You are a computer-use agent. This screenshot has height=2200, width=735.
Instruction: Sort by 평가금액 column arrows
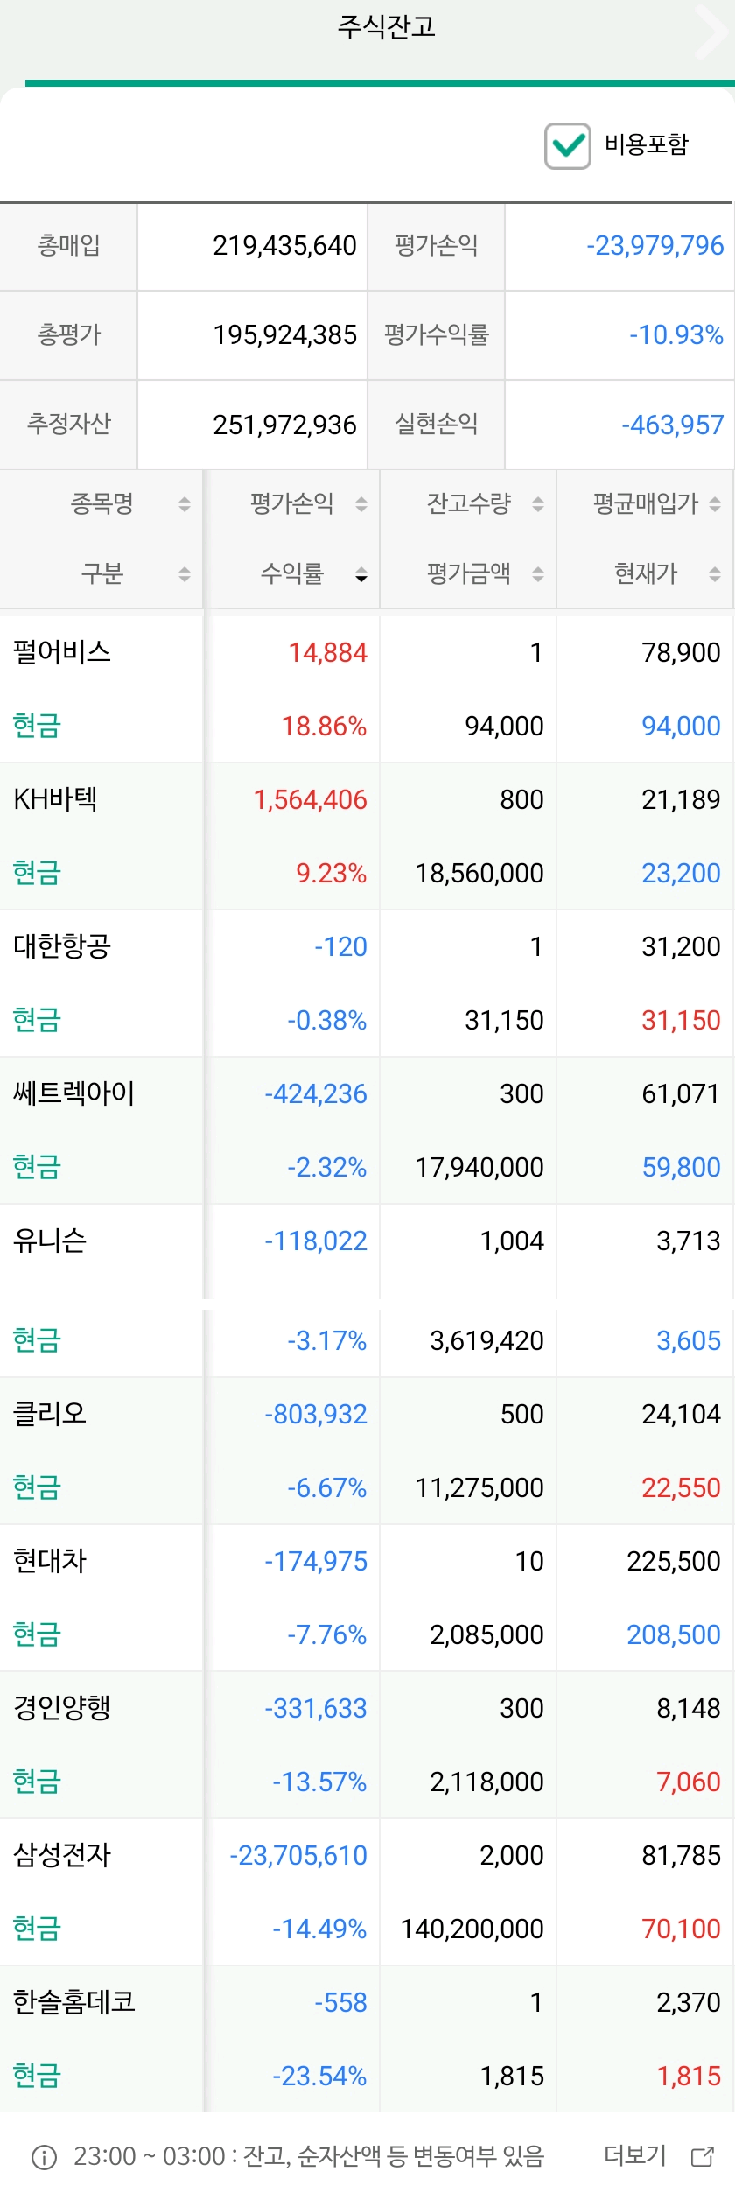538,574
